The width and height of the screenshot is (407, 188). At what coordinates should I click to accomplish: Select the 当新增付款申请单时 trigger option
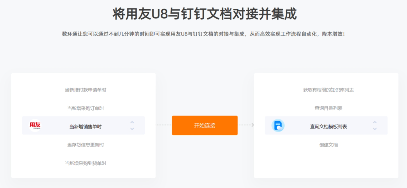click(x=85, y=90)
